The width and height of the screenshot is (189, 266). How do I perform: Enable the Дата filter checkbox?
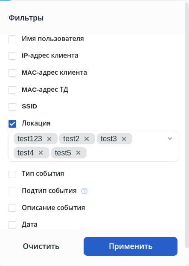pos(12,225)
